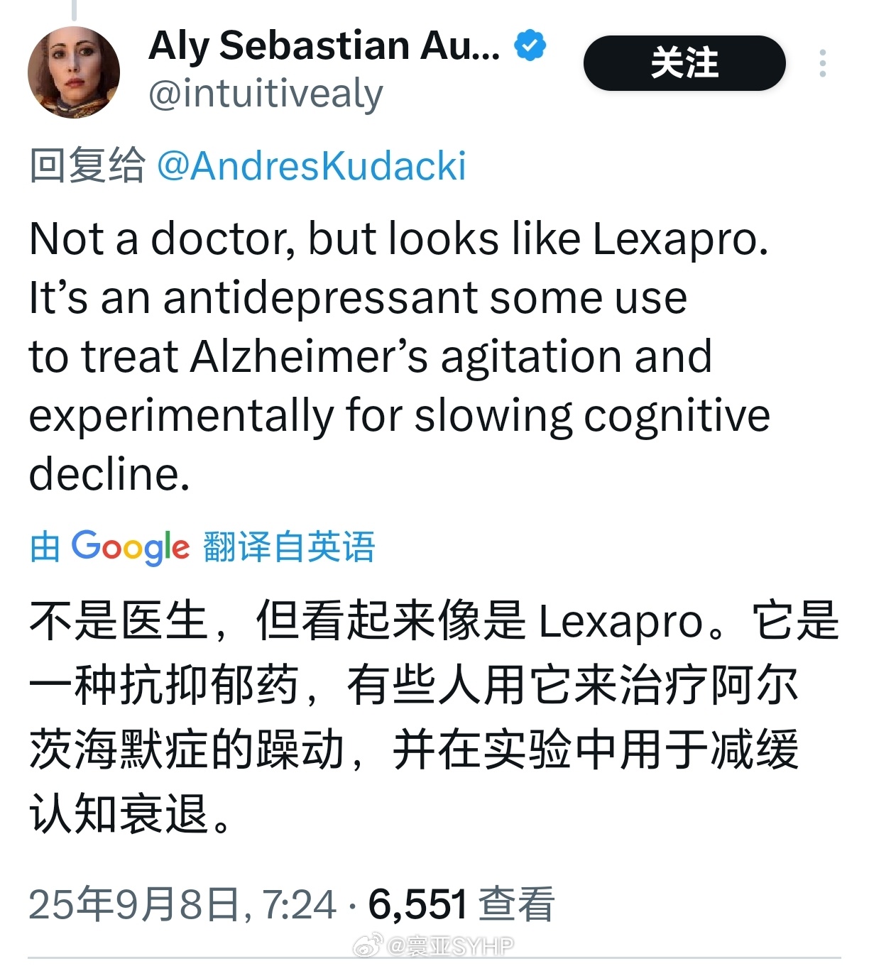The height and width of the screenshot is (966, 869).
Task: Click the word Alzheimer's in tweet text
Action: 310,356
